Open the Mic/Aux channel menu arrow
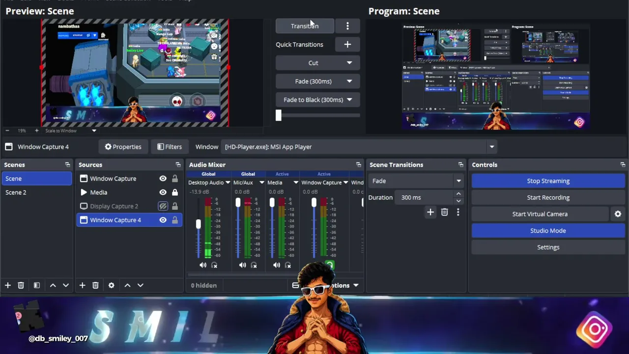This screenshot has height=354, width=629. [261, 182]
